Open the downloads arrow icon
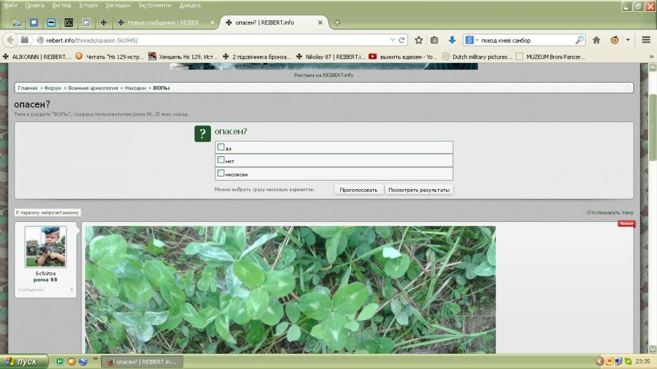657x369 pixels. pyautogui.click(x=452, y=40)
